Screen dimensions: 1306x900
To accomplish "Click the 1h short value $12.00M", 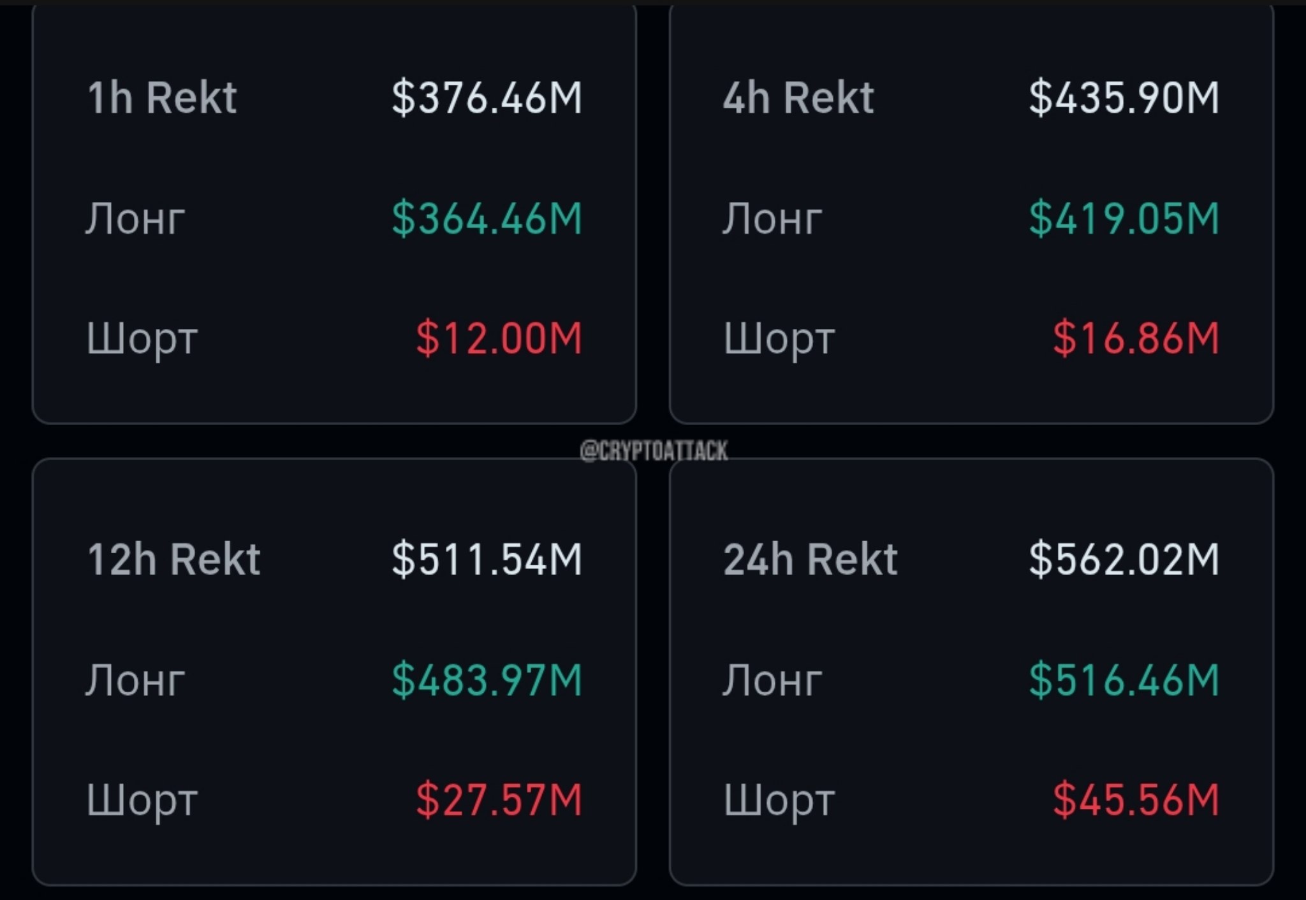I will (499, 338).
